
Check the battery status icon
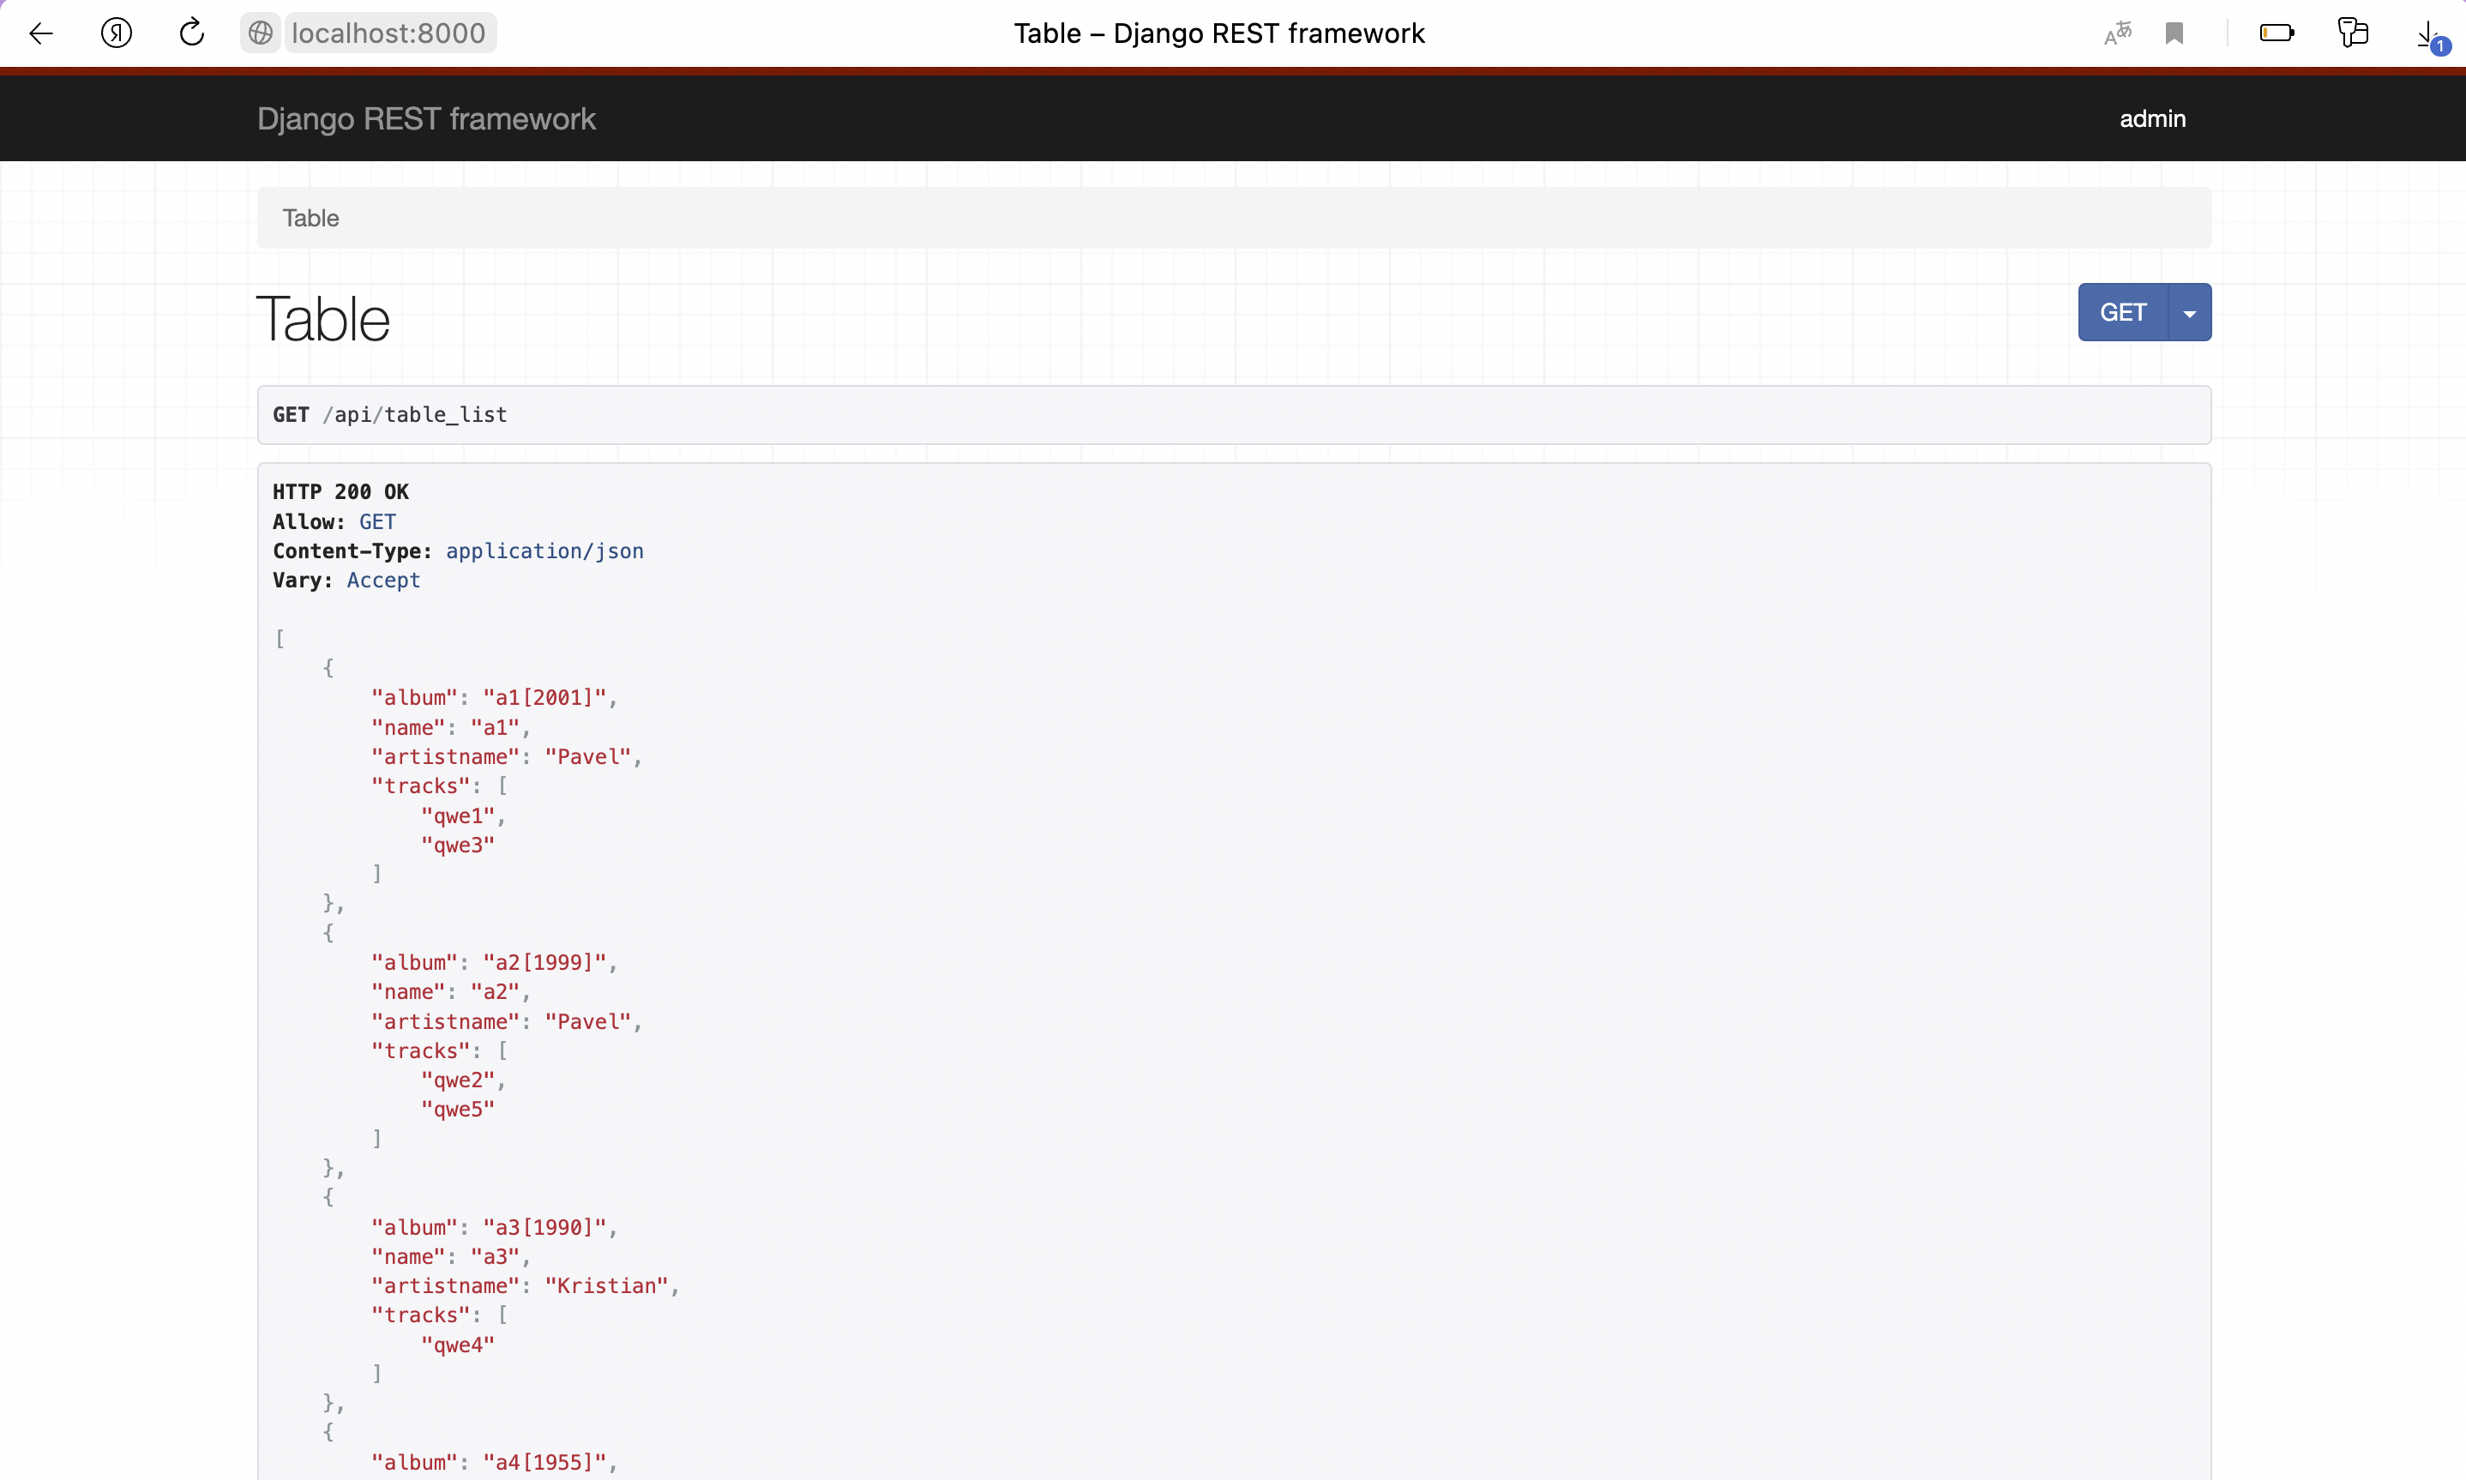coord(2277,32)
